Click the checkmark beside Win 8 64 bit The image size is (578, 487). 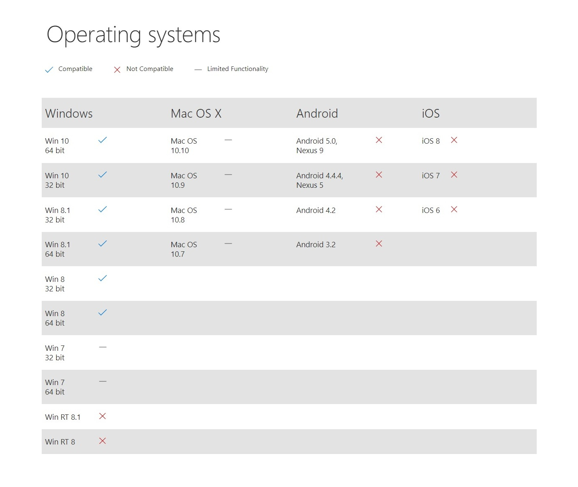coord(103,312)
